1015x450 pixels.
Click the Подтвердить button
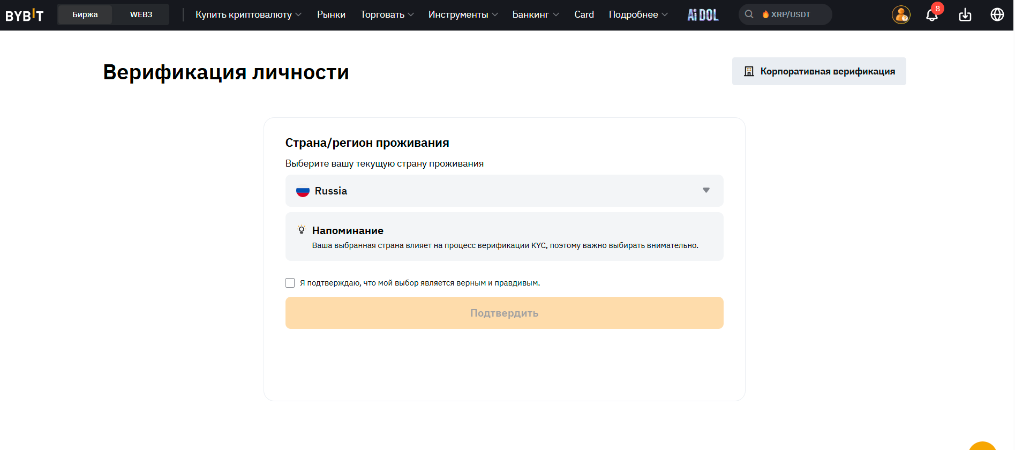click(504, 313)
